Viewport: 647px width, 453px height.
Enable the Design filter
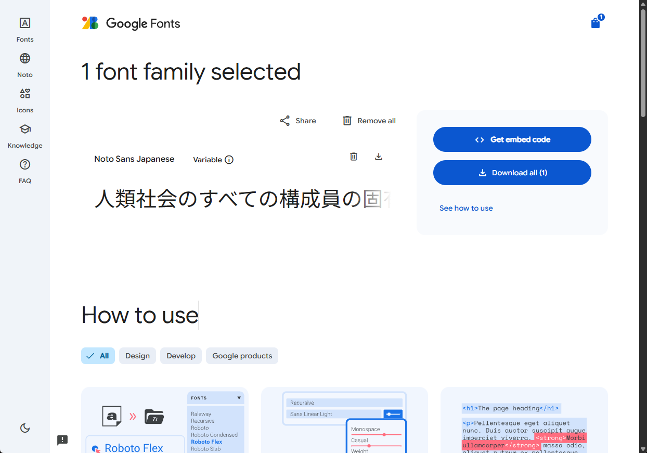click(137, 356)
